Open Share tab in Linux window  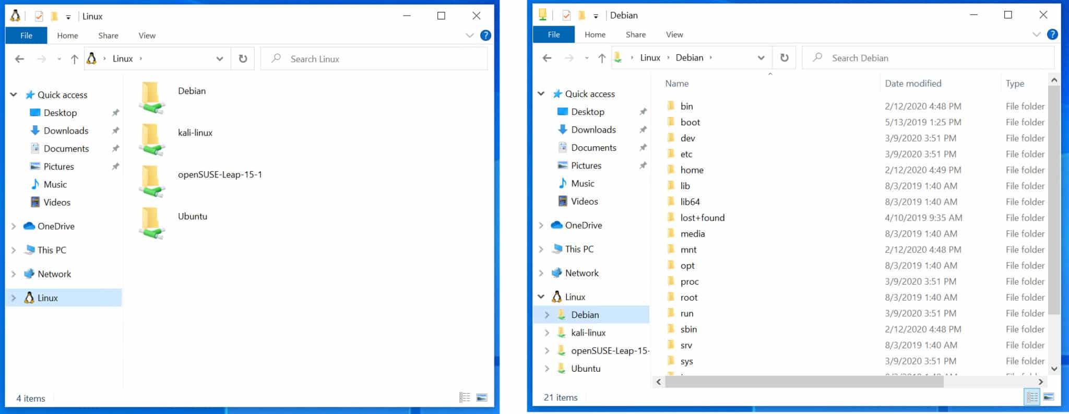click(x=108, y=36)
